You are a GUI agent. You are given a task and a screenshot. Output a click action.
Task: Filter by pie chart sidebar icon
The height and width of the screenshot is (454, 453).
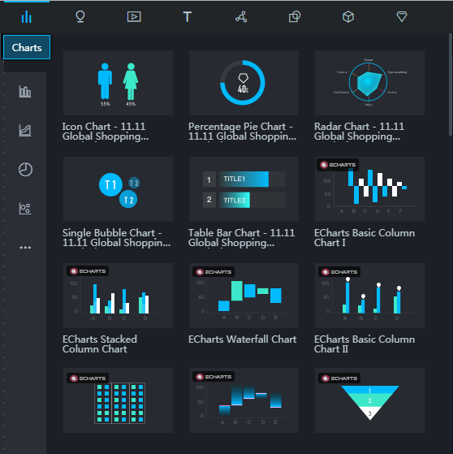click(25, 170)
